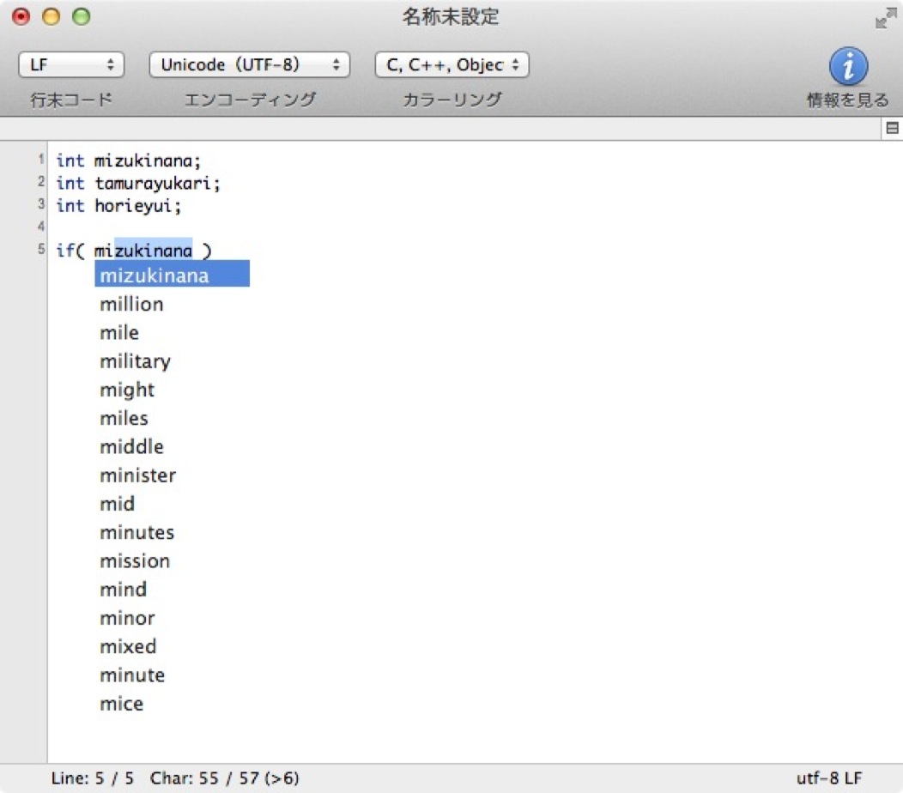Click the カラーリング toolbar label

coord(452,100)
